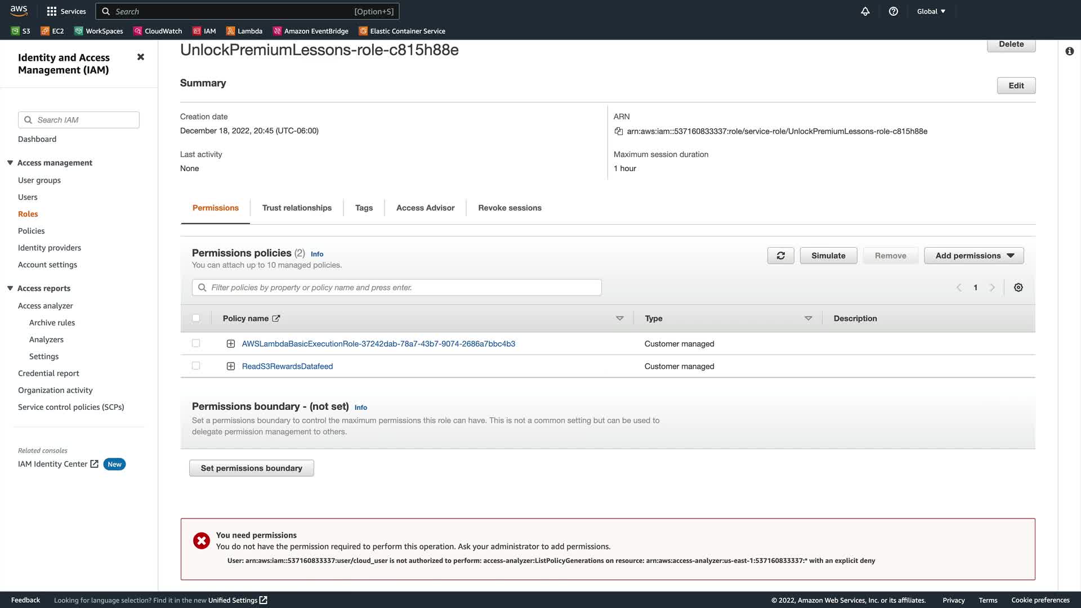This screenshot has height=608, width=1081.
Task: Toggle the select-all policies checkbox
Action: [x=196, y=318]
